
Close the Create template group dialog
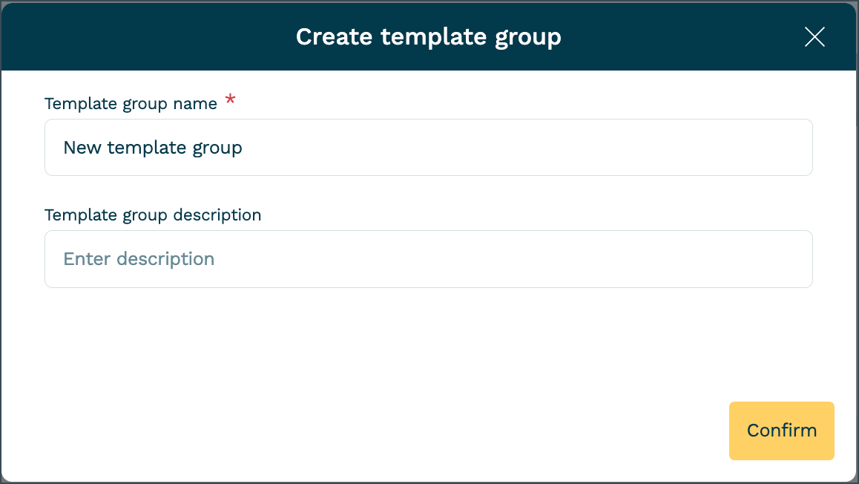pos(814,37)
